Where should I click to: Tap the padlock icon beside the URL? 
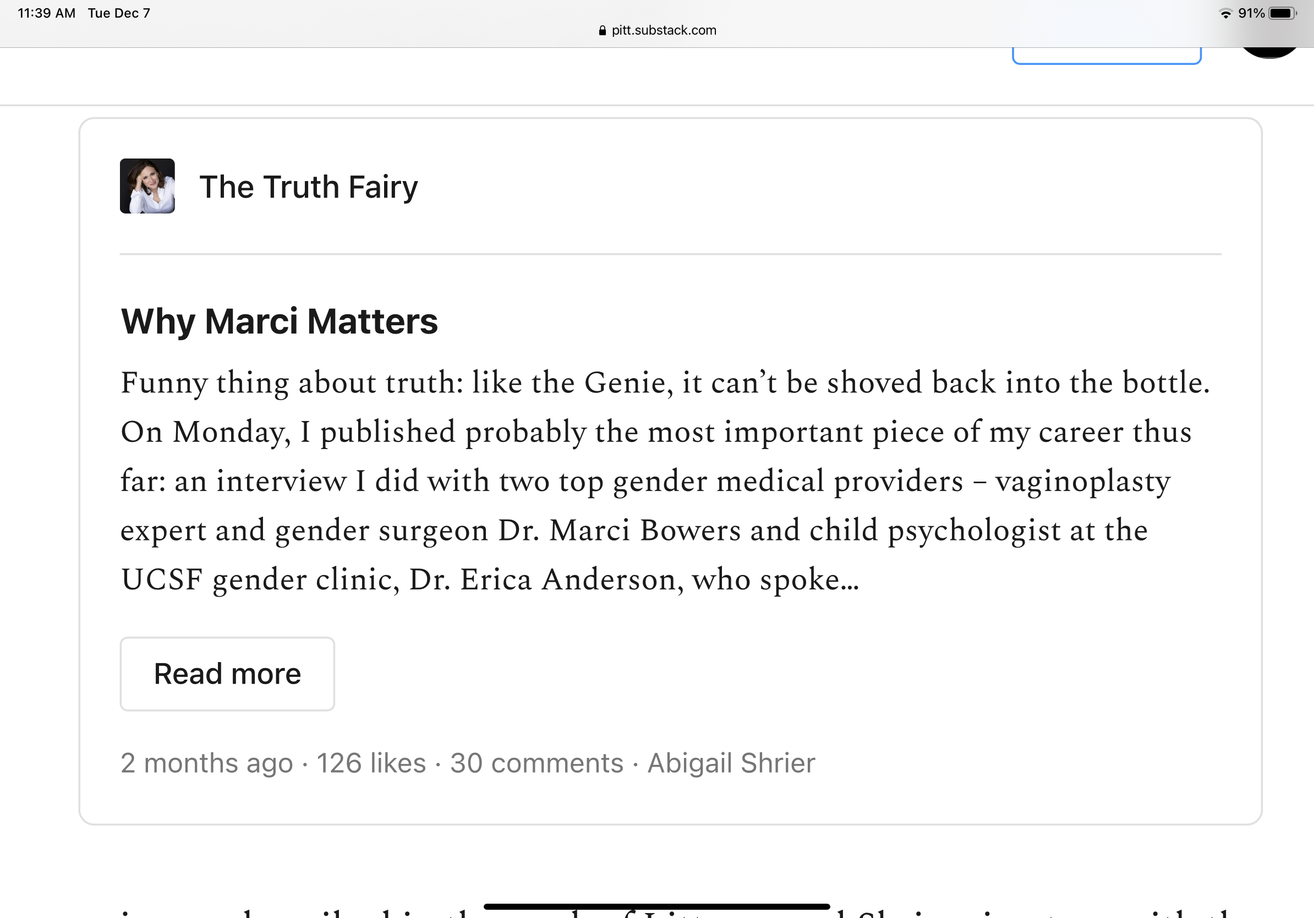(x=602, y=30)
